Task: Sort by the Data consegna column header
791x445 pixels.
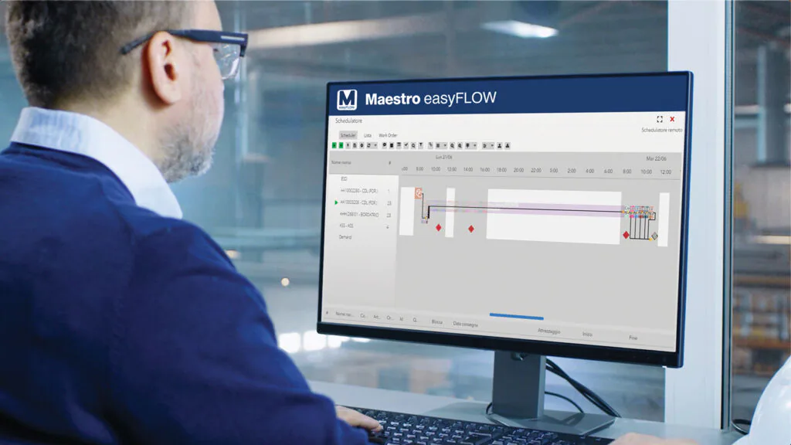Action: point(467,324)
